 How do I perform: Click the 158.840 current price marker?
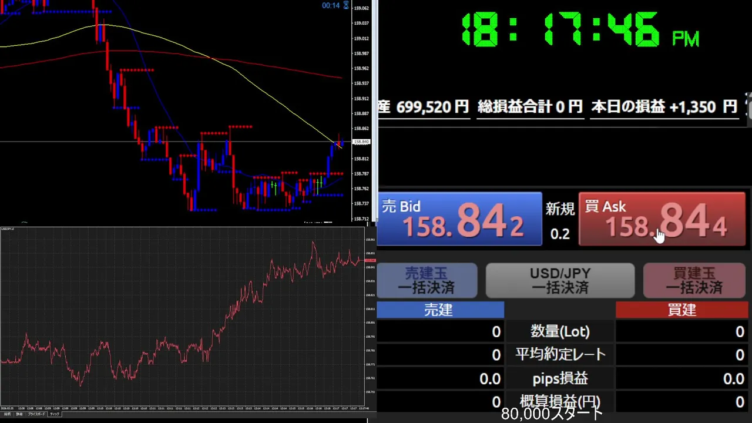(361, 142)
